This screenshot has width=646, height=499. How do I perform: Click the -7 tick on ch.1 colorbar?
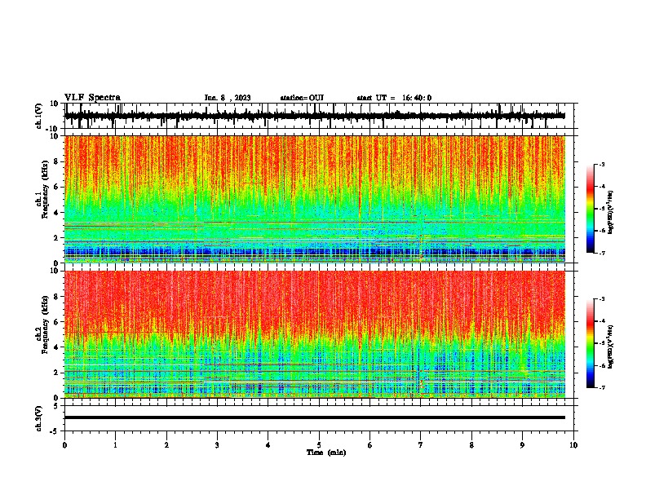(x=602, y=253)
